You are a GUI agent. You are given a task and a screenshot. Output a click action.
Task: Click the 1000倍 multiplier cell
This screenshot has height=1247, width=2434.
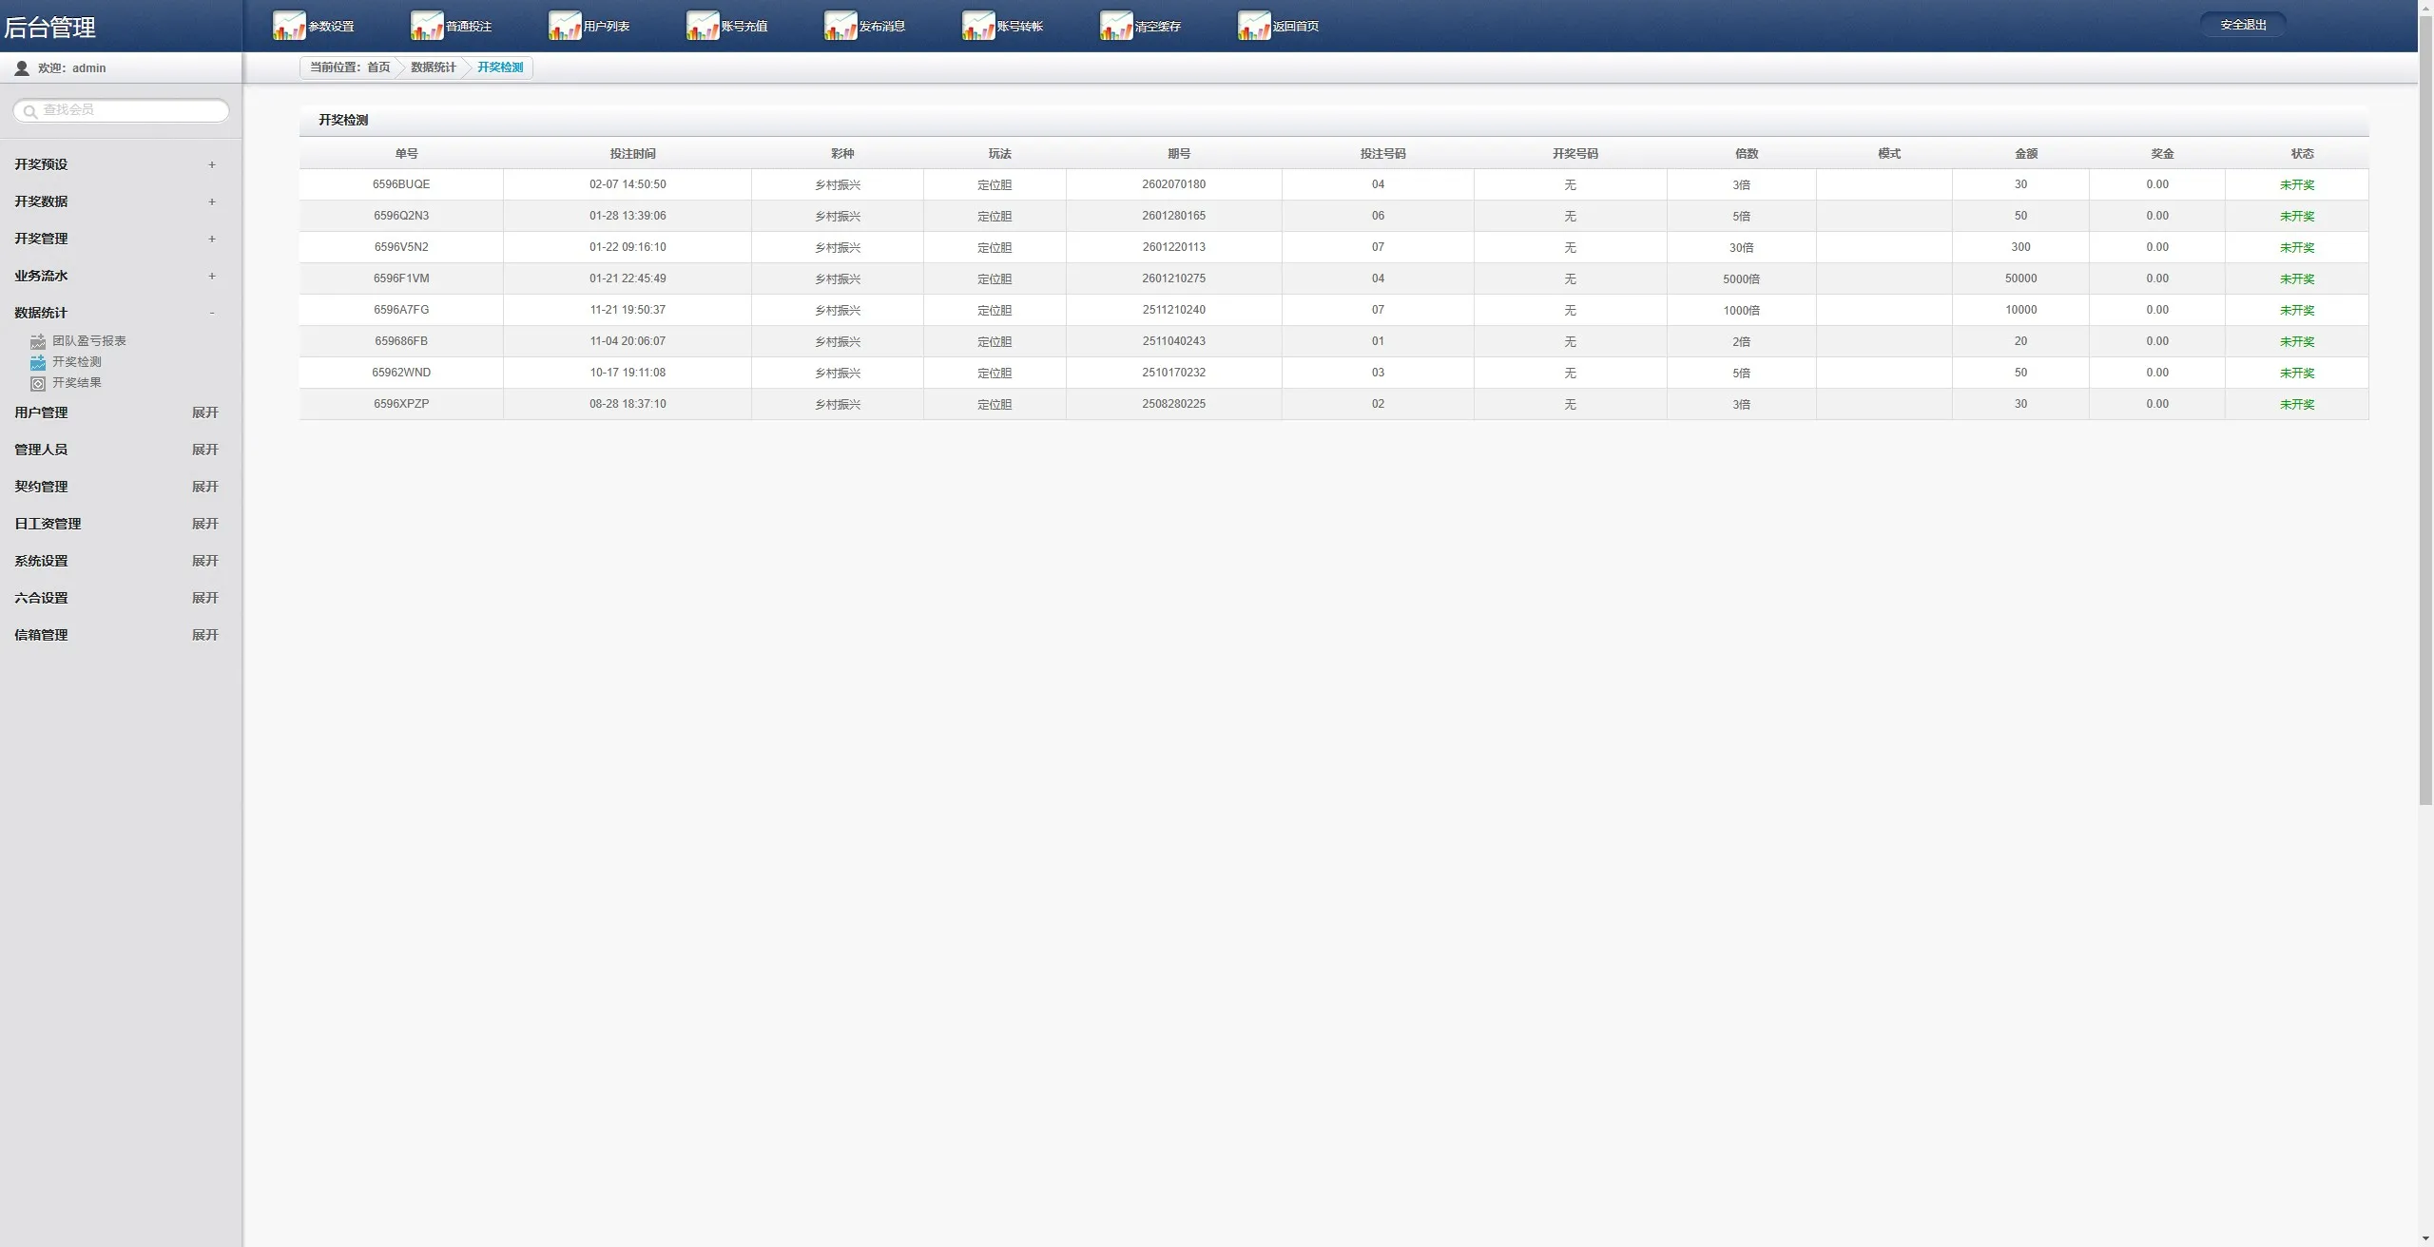1742,311
